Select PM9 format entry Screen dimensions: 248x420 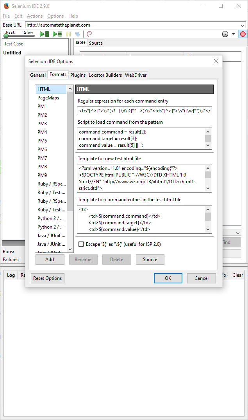click(x=51, y=175)
